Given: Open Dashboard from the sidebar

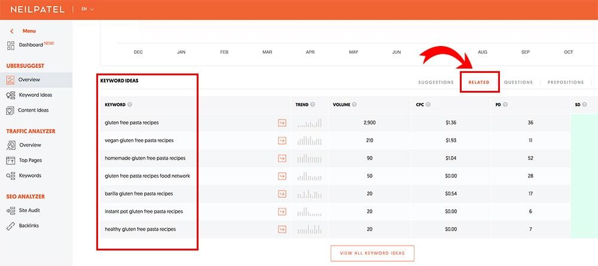Looking at the screenshot, I should 30,45.
